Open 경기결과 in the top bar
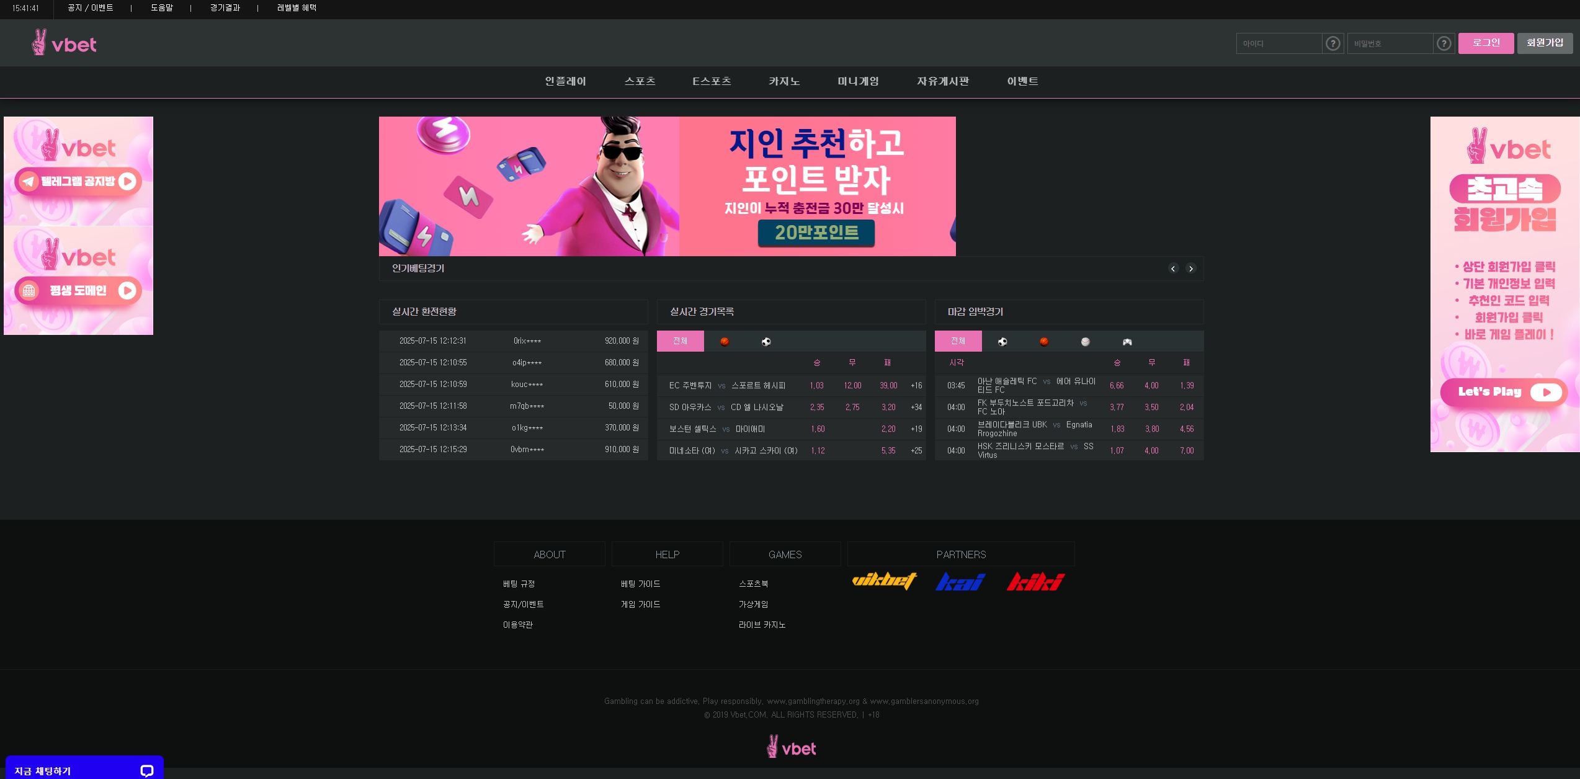The width and height of the screenshot is (1580, 779). [225, 8]
